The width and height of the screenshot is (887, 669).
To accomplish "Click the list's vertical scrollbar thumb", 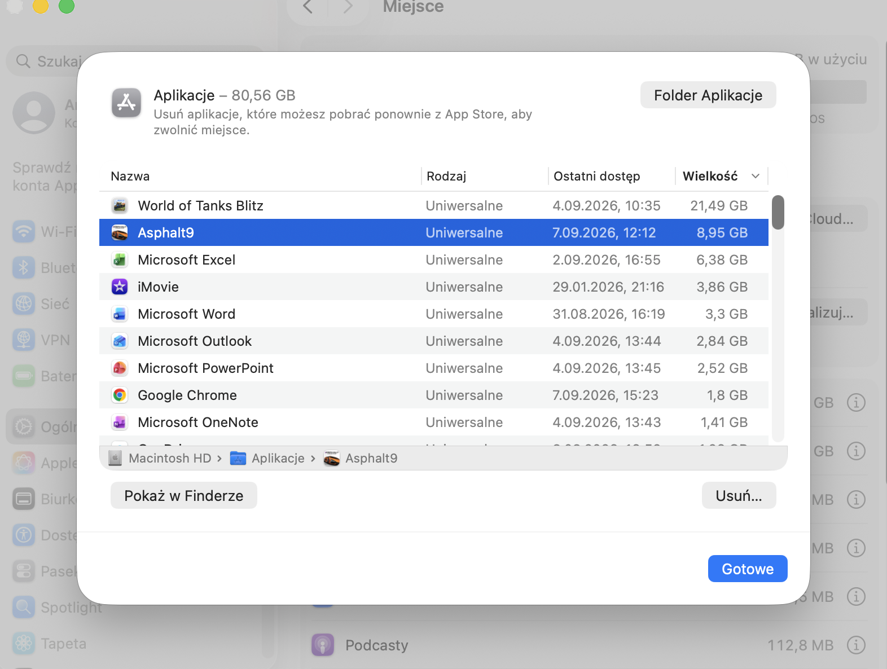I will click(x=778, y=212).
